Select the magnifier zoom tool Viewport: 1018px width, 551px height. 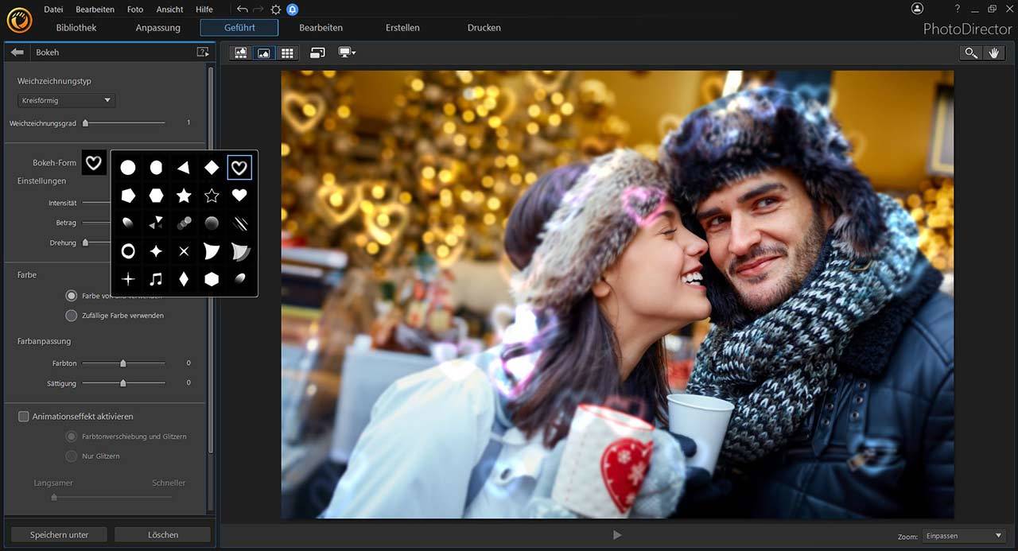point(970,53)
